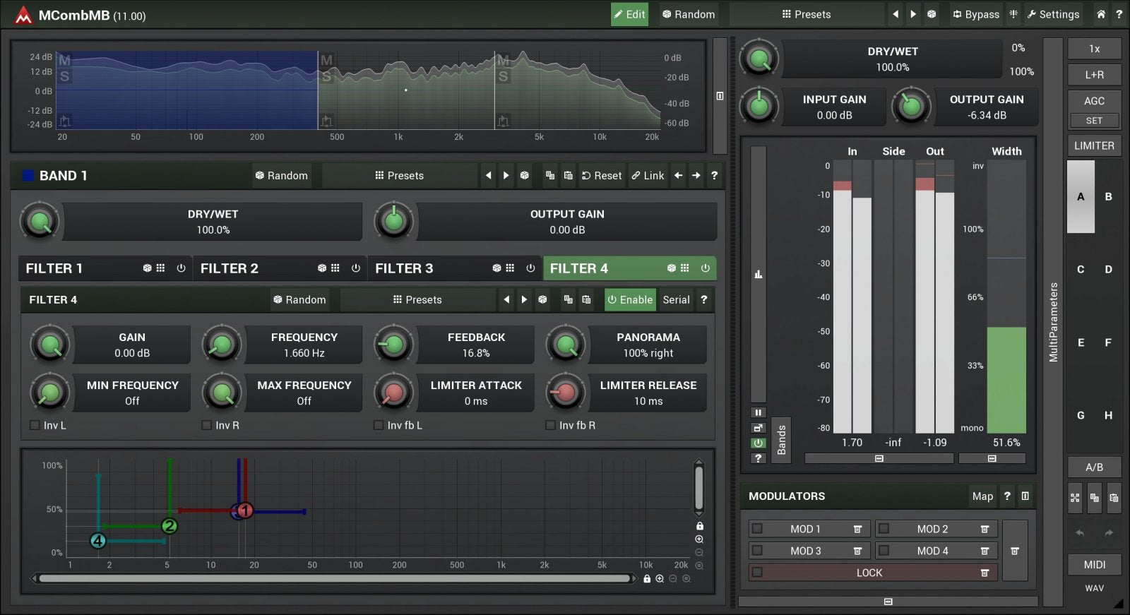
Task: Toggle the MOD 2 enable checkbox
Action: tap(884, 529)
